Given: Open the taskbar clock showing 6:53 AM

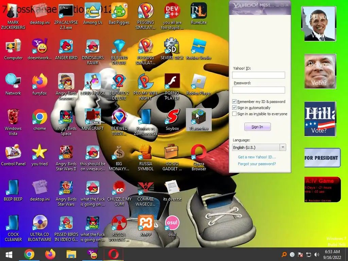Looking at the screenshot, I should click(x=332, y=255).
